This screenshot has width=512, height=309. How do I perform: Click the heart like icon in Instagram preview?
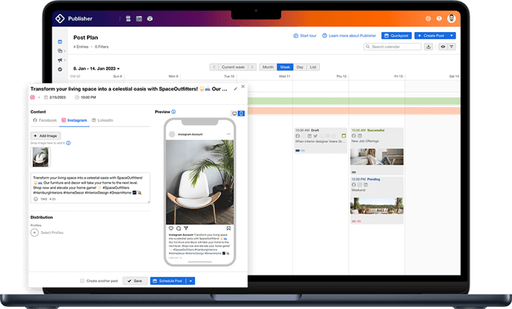pyautogui.click(x=171, y=228)
